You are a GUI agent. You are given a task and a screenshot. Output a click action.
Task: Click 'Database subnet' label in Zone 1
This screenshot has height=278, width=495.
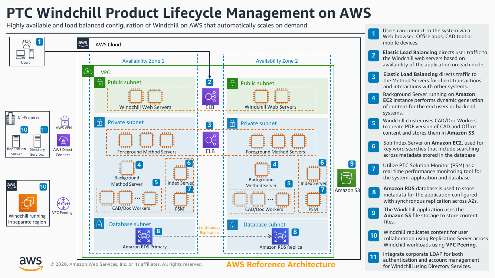(130, 224)
